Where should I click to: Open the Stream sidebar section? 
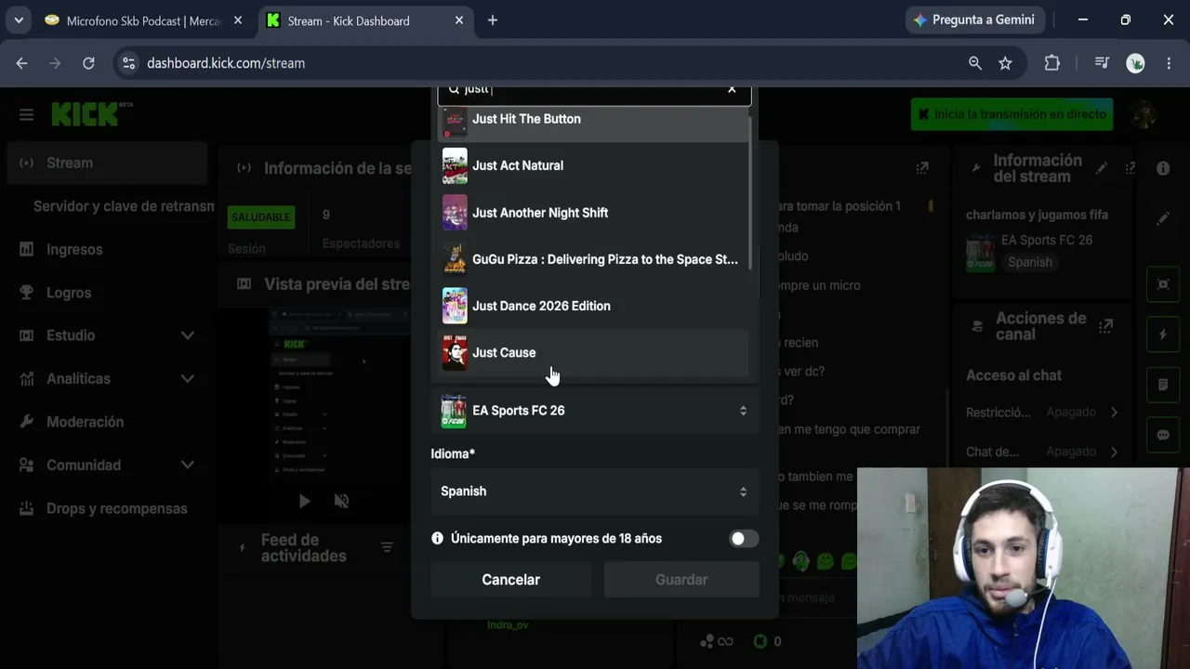click(107, 163)
